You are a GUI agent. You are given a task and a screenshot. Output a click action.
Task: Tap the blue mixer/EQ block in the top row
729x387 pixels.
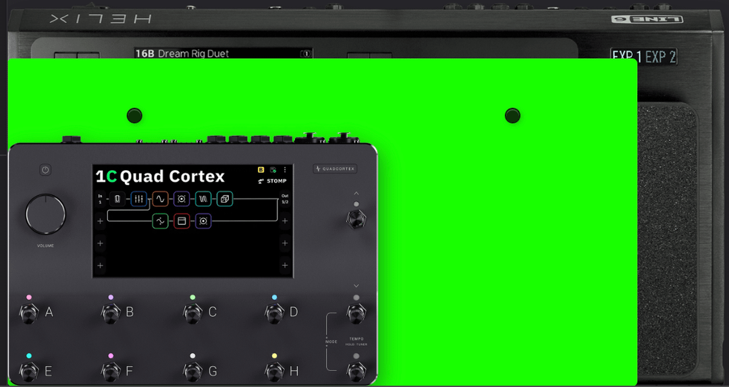point(138,199)
